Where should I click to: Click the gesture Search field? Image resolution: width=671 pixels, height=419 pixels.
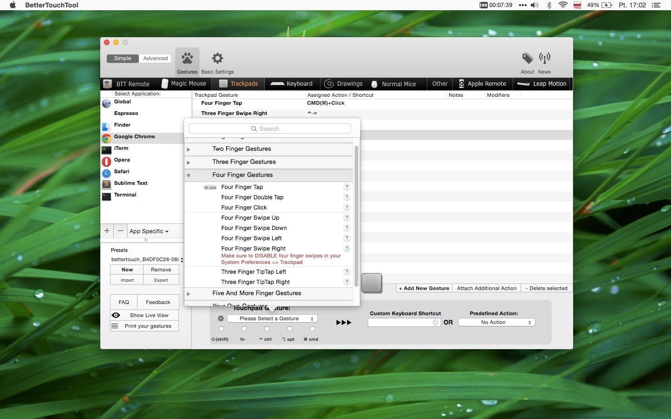[269, 129]
